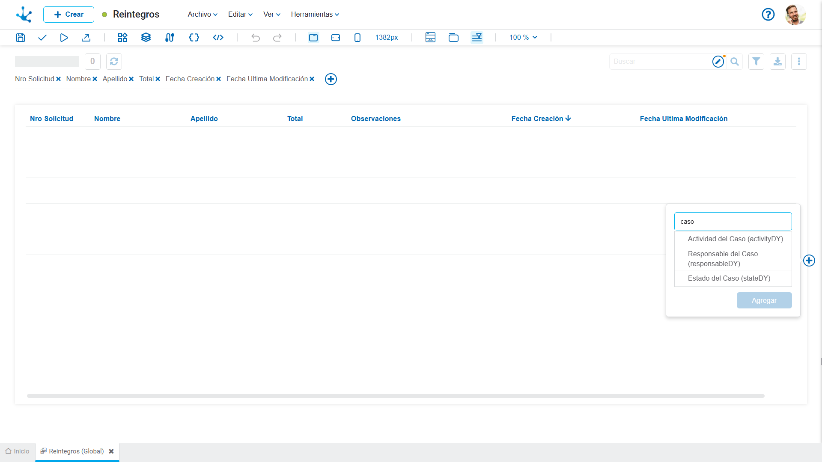Image resolution: width=822 pixels, height=462 pixels.
Task: Switch to the Inicio tab
Action: tap(18, 451)
